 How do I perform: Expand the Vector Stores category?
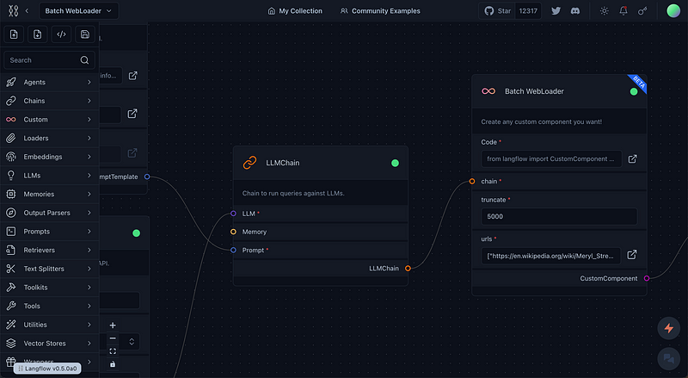pyautogui.click(x=49, y=344)
